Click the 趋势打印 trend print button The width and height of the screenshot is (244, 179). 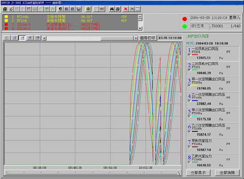click(x=148, y=38)
